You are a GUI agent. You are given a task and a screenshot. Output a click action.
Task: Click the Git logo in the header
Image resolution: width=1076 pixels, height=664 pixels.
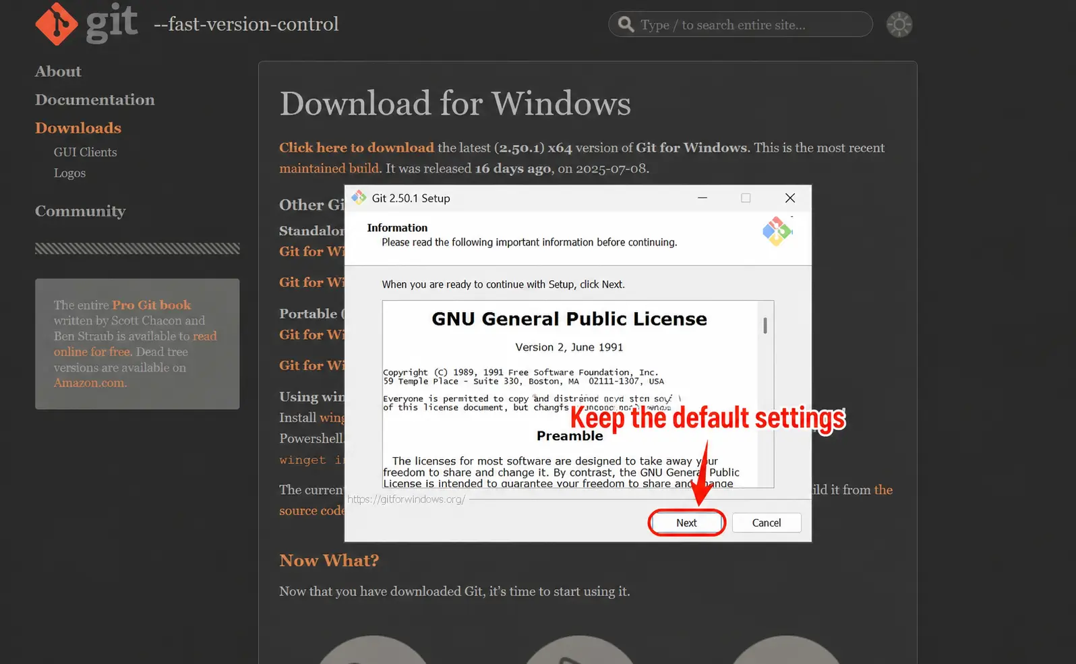click(x=86, y=24)
